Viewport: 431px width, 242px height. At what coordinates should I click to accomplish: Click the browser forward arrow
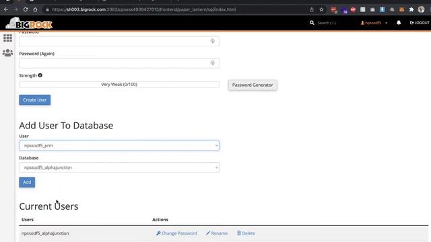pyautogui.click(x=16, y=9)
